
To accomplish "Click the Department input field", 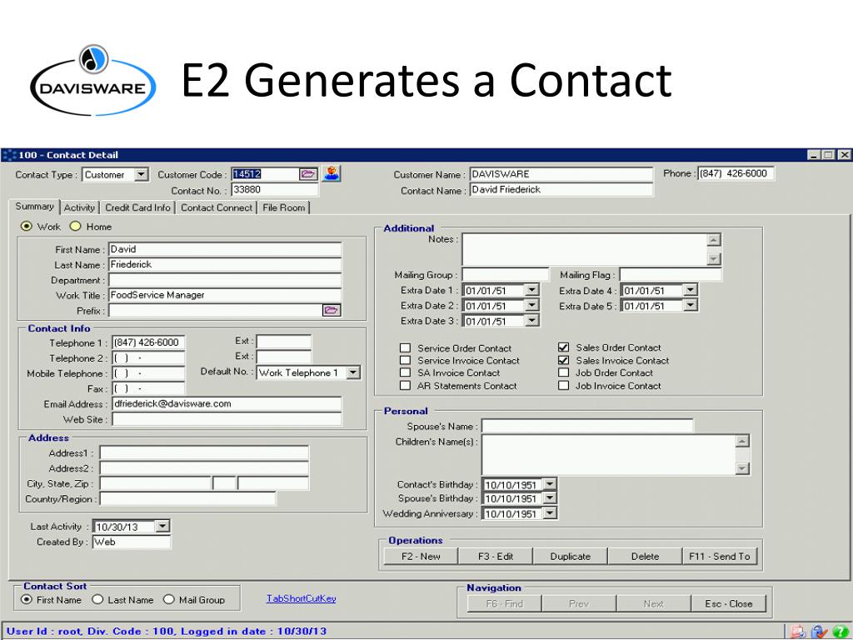I will pos(225,280).
